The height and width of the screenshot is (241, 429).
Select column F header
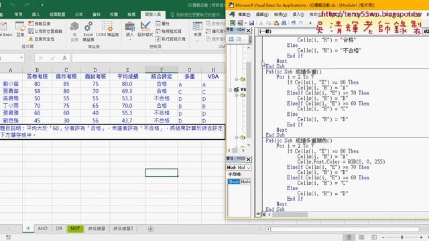(x=162, y=70)
